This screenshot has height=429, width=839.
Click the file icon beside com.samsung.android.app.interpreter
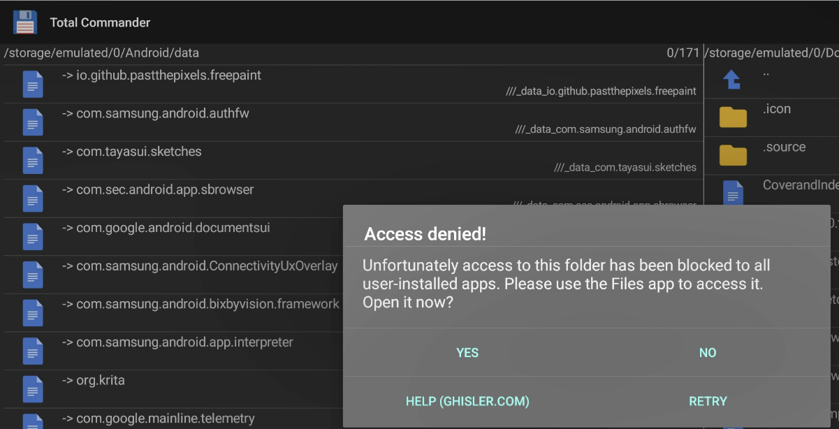pyautogui.click(x=33, y=351)
